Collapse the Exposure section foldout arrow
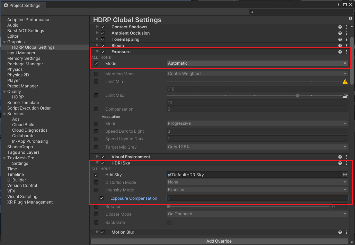 point(97,51)
